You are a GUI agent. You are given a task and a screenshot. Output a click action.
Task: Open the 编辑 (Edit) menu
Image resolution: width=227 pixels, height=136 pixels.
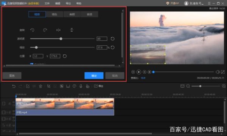[58, 3]
